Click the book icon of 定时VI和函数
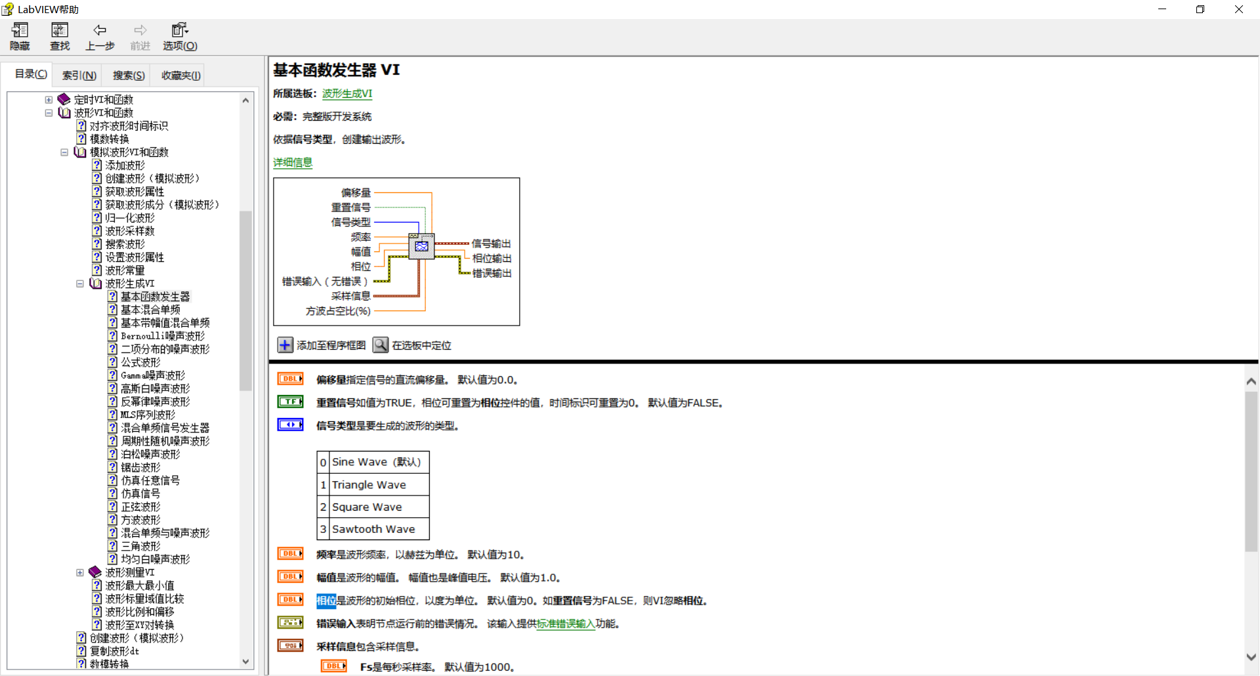Screen dimensions: 1260x676 (64, 99)
